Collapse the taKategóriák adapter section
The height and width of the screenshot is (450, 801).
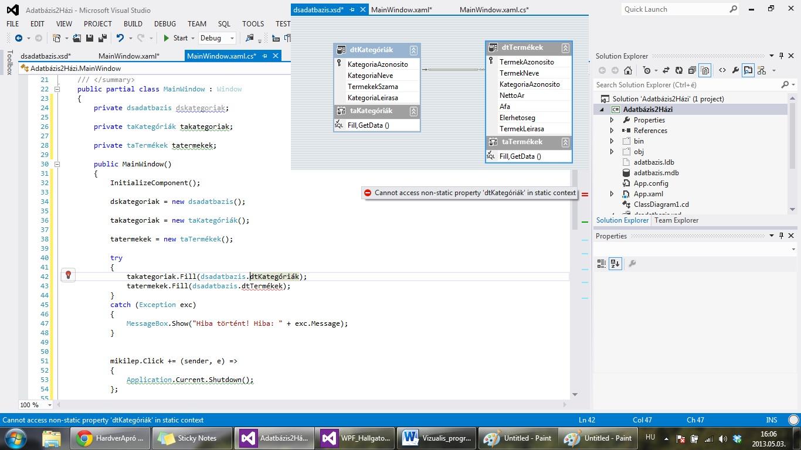click(413, 111)
